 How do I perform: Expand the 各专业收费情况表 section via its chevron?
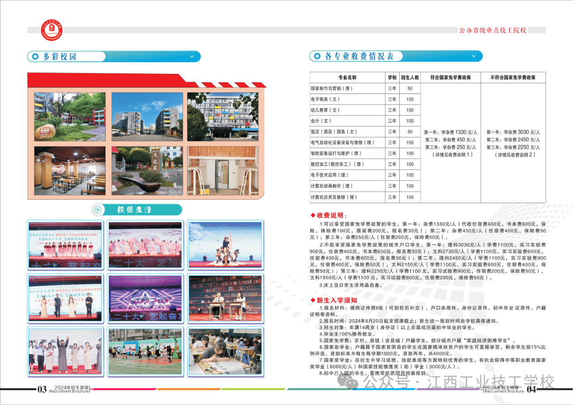click(473, 56)
